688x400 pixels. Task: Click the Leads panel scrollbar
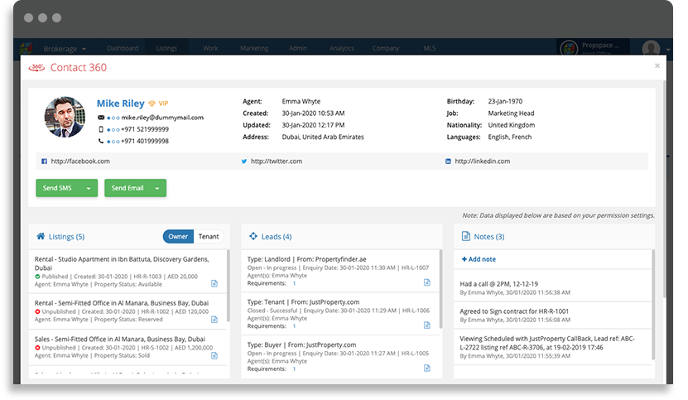[x=440, y=288]
